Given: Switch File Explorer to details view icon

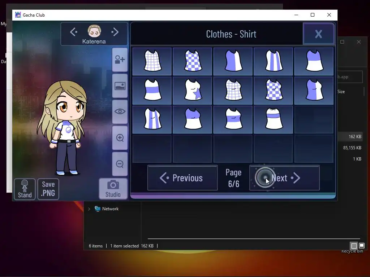Looking at the screenshot, I should click(354, 246).
